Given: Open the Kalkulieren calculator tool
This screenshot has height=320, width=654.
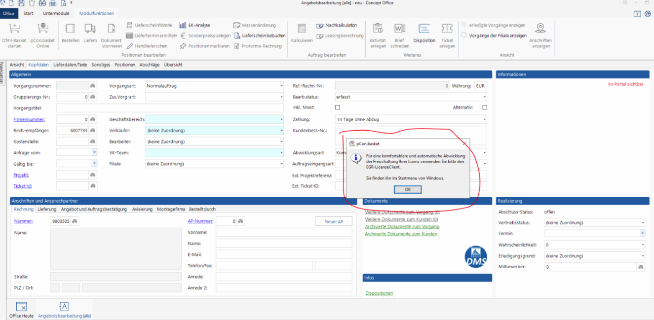Looking at the screenshot, I should point(302,29).
